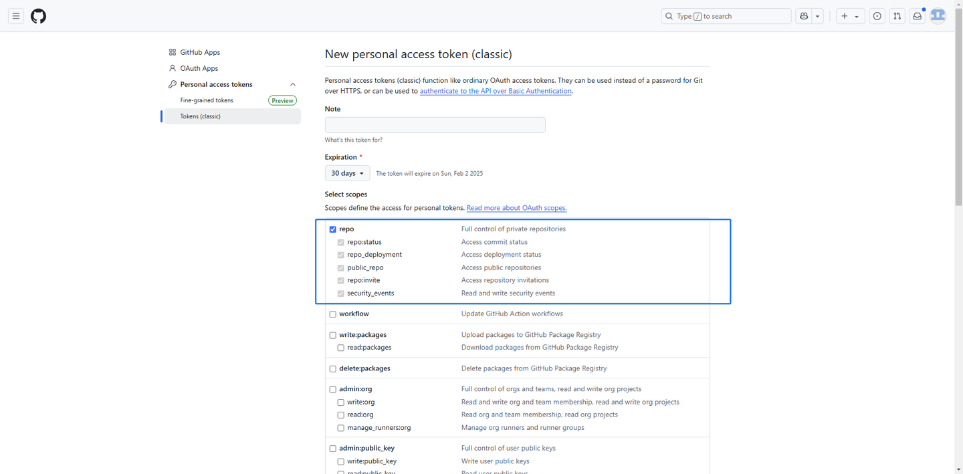Image resolution: width=963 pixels, height=474 pixels.
Task: Click the token Note input field
Action: (x=435, y=125)
